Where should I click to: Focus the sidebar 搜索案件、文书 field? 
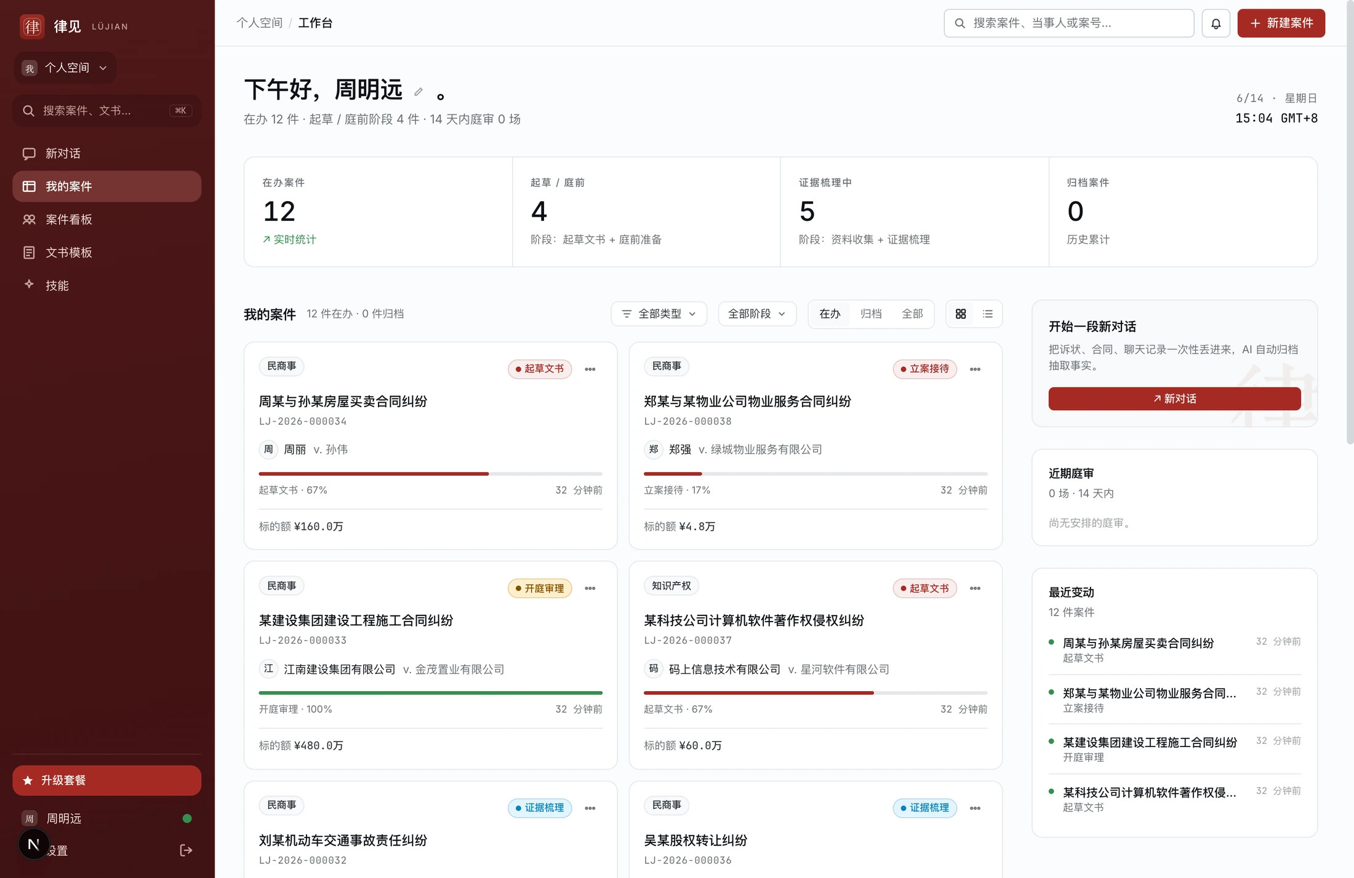106,111
